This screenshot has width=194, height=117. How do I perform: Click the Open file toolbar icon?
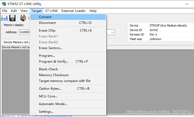[x=4, y=18]
